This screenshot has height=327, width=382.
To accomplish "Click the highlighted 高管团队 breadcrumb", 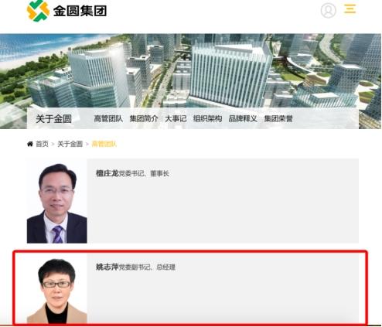I will 104,144.
